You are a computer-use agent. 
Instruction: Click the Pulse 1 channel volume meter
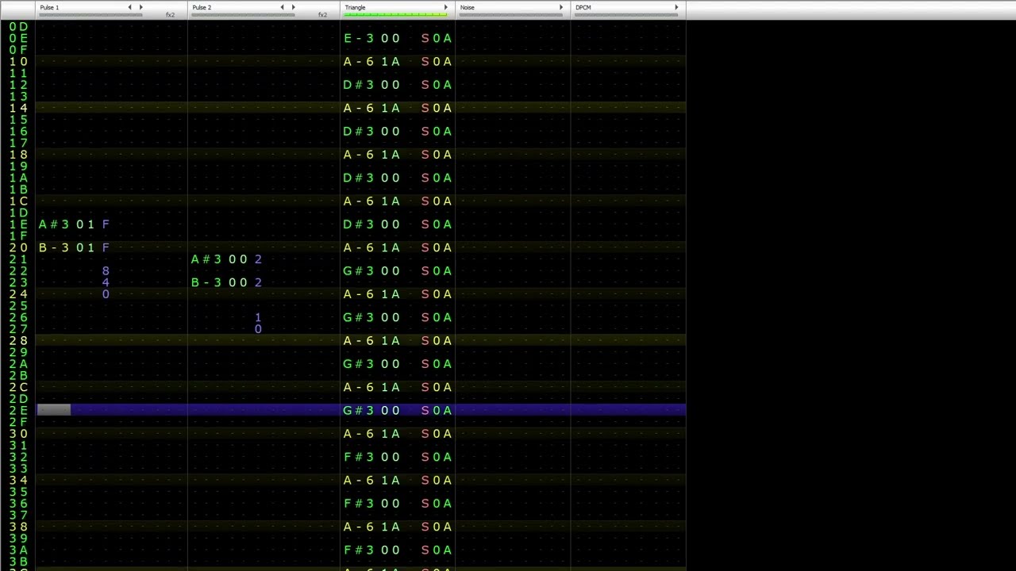point(91,14)
